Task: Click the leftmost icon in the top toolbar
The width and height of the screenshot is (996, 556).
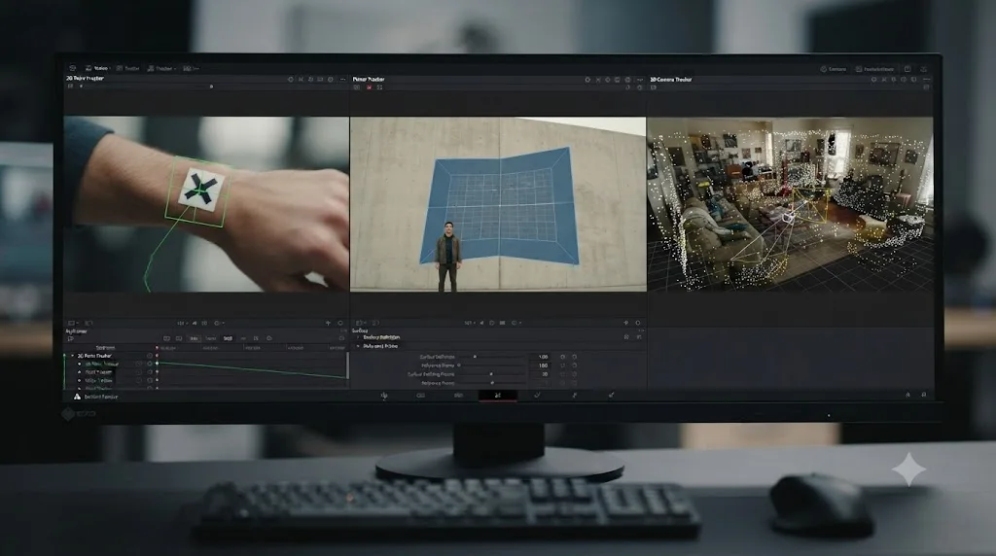Action: tap(72, 68)
